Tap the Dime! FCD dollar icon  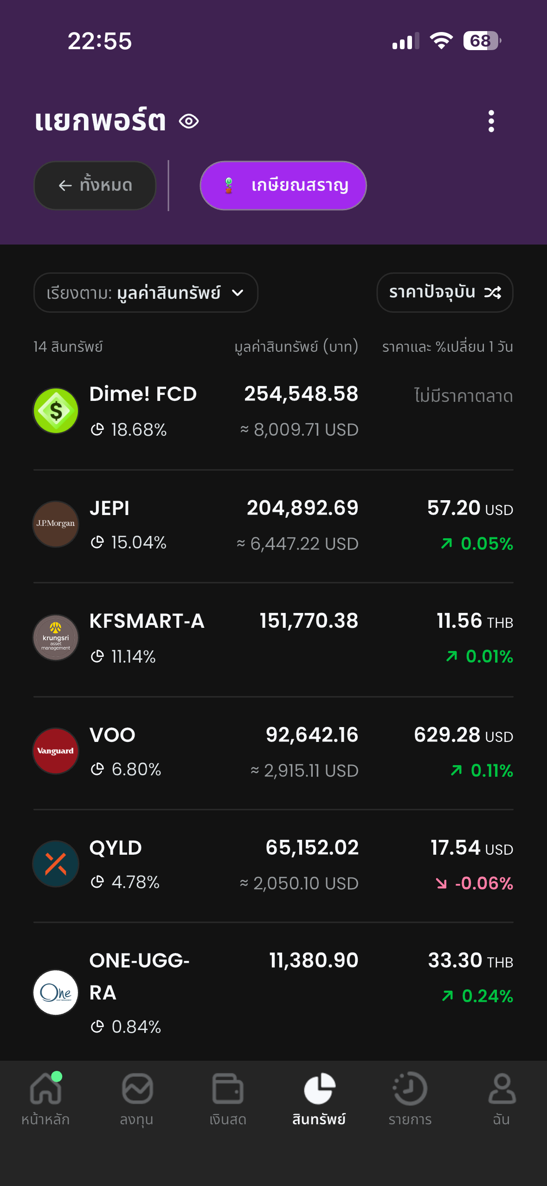(56, 411)
